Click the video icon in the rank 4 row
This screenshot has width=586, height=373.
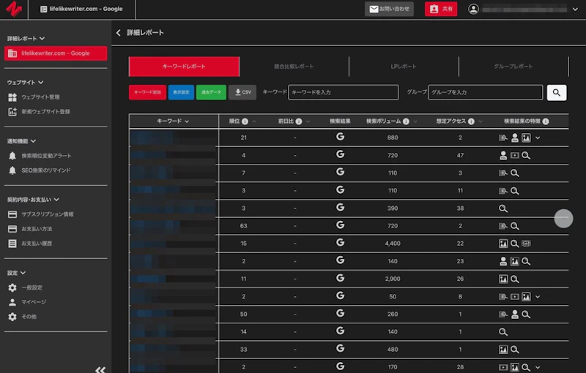(515, 156)
